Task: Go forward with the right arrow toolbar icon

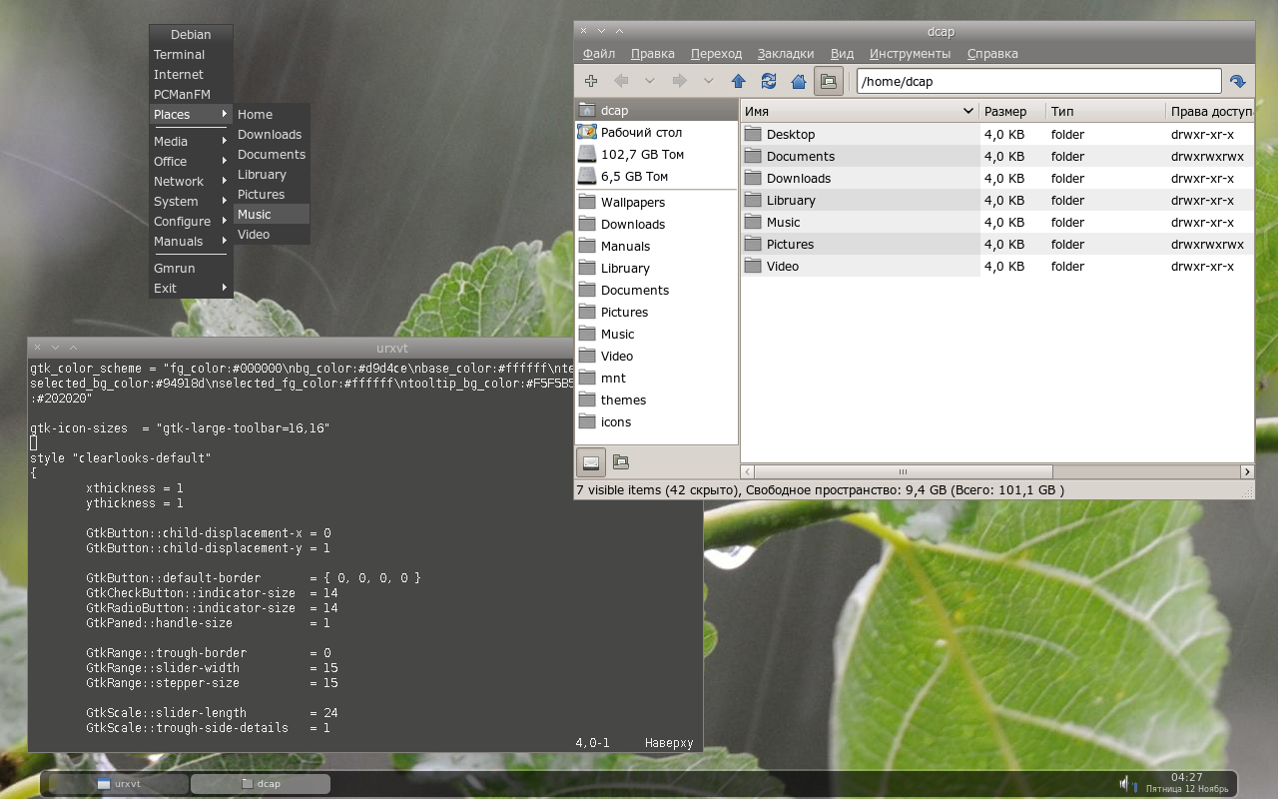Action: pyautogui.click(x=680, y=81)
